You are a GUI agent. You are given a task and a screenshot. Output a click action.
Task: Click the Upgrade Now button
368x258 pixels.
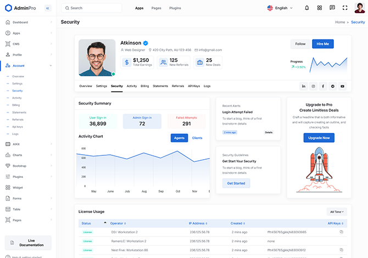pos(319,138)
